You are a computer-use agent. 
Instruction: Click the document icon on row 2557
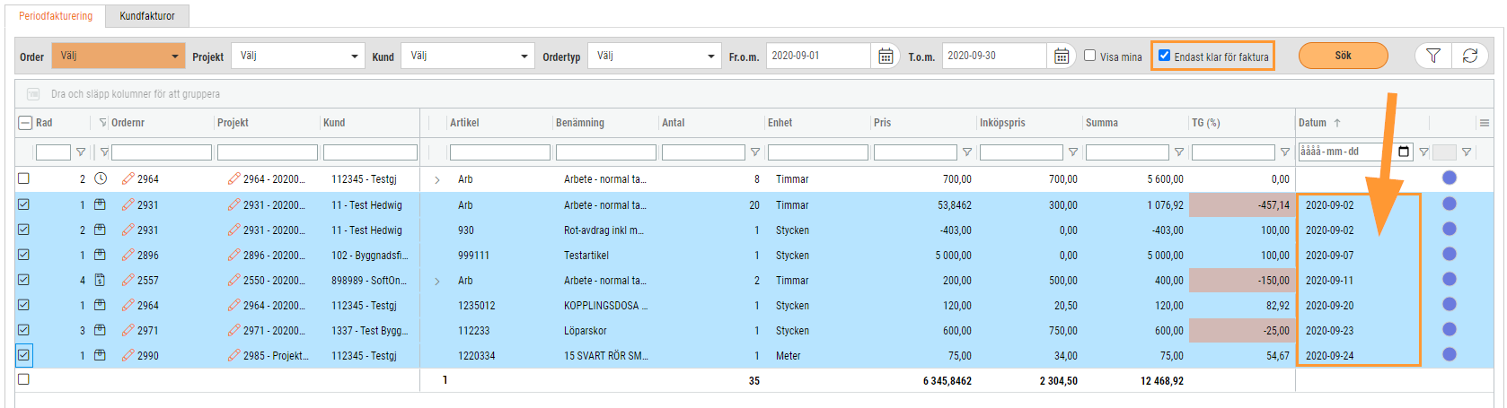[x=101, y=280]
